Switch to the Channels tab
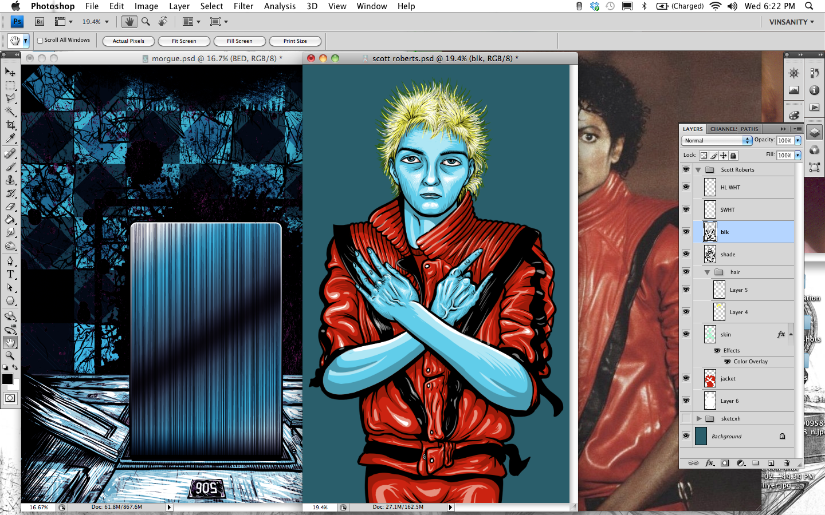Viewport: 825px width, 515px height. [x=723, y=129]
